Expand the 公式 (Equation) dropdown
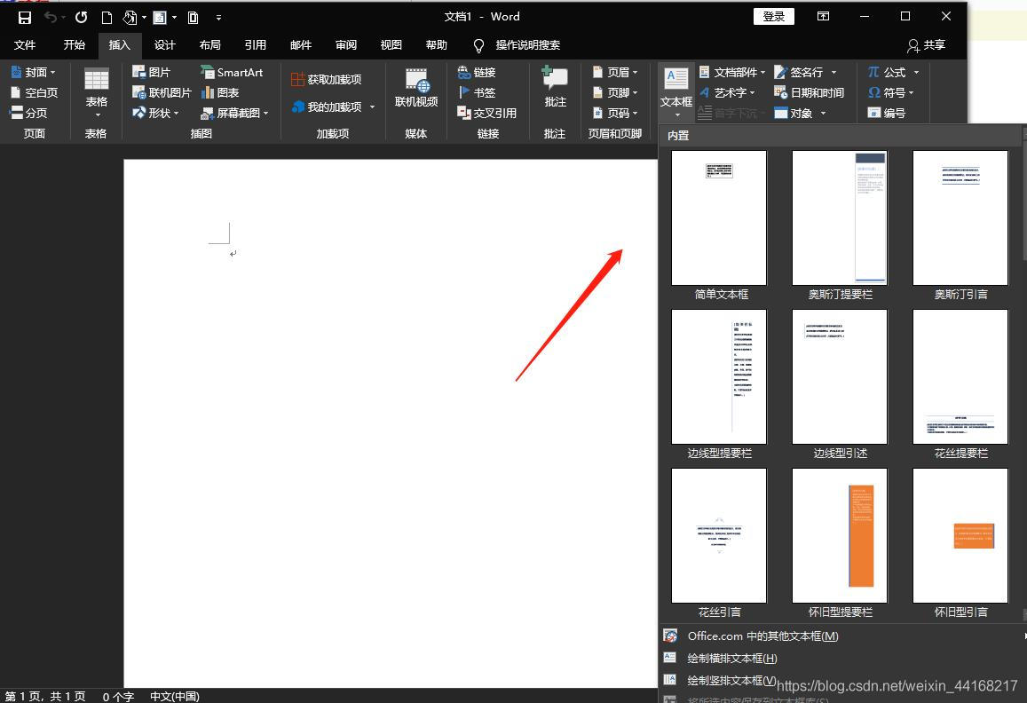This screenshot has height=703, width=1027. coord(893,72)
